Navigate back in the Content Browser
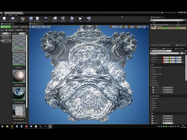The height and width of the screenshot is (140, 187). pos(1,30)
